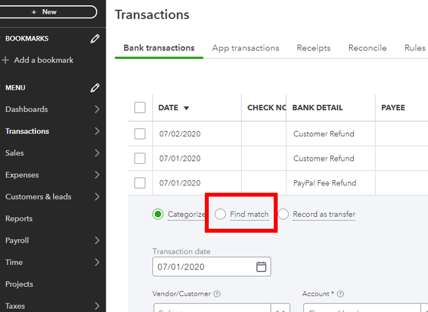Click the Transaction date input field
This screenshot has width=428, height=312.
click(x=203, y=267)
